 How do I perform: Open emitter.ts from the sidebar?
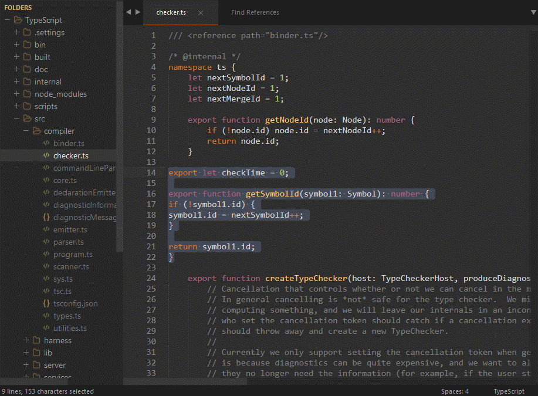[70, 229]
